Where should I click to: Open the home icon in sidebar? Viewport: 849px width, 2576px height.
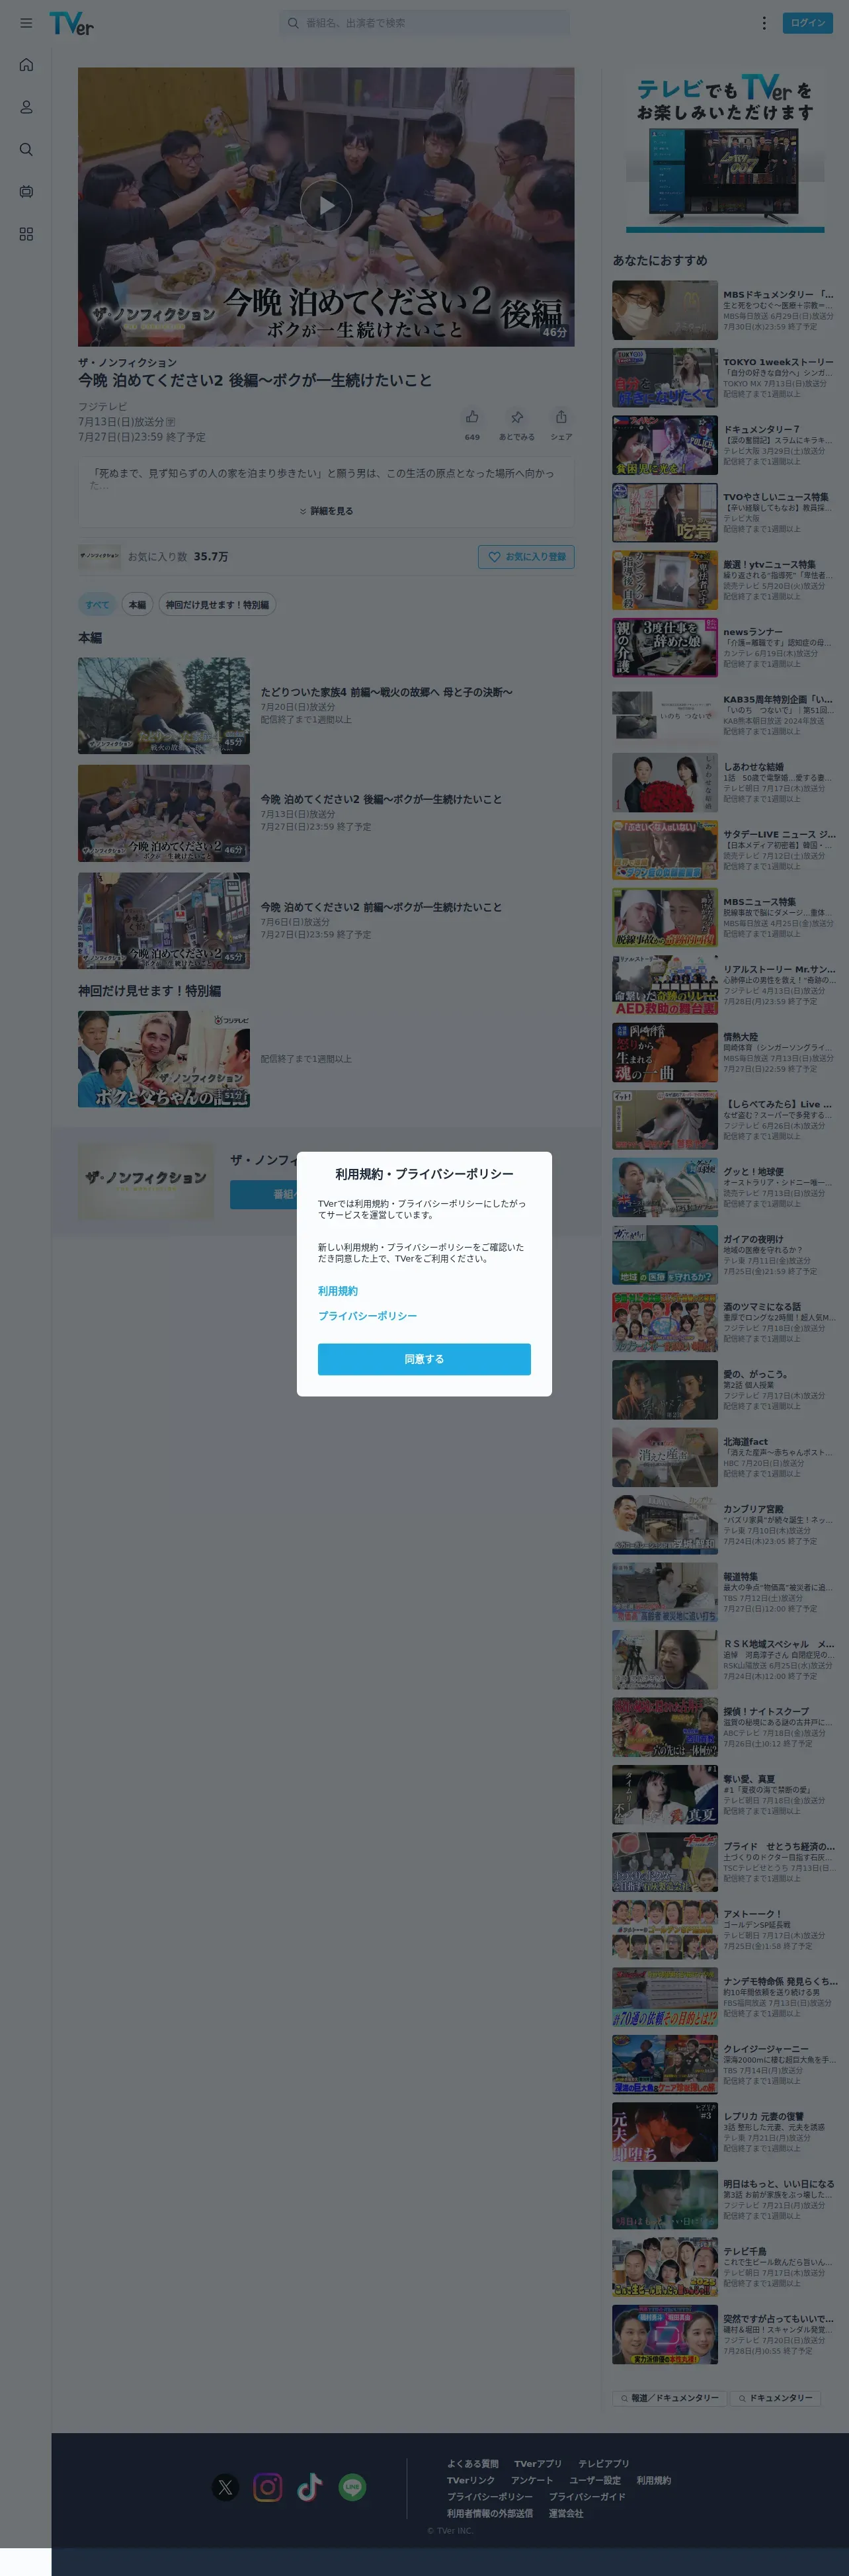[x=26, y=65]
